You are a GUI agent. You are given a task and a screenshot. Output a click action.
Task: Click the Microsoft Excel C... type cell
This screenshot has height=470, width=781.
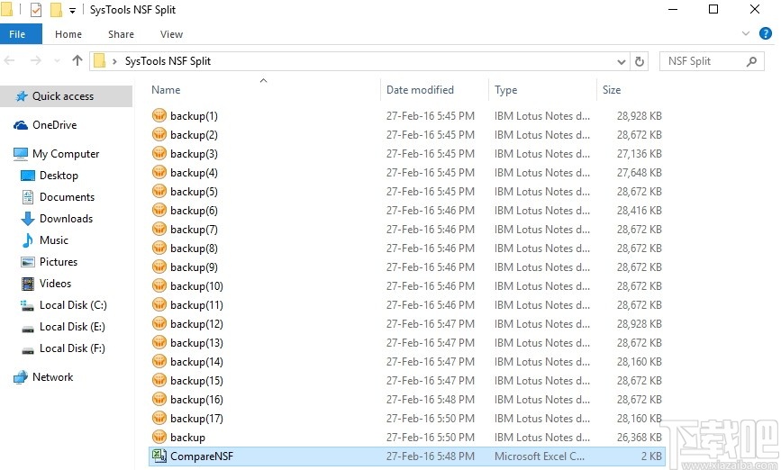(x=540, y=456)
